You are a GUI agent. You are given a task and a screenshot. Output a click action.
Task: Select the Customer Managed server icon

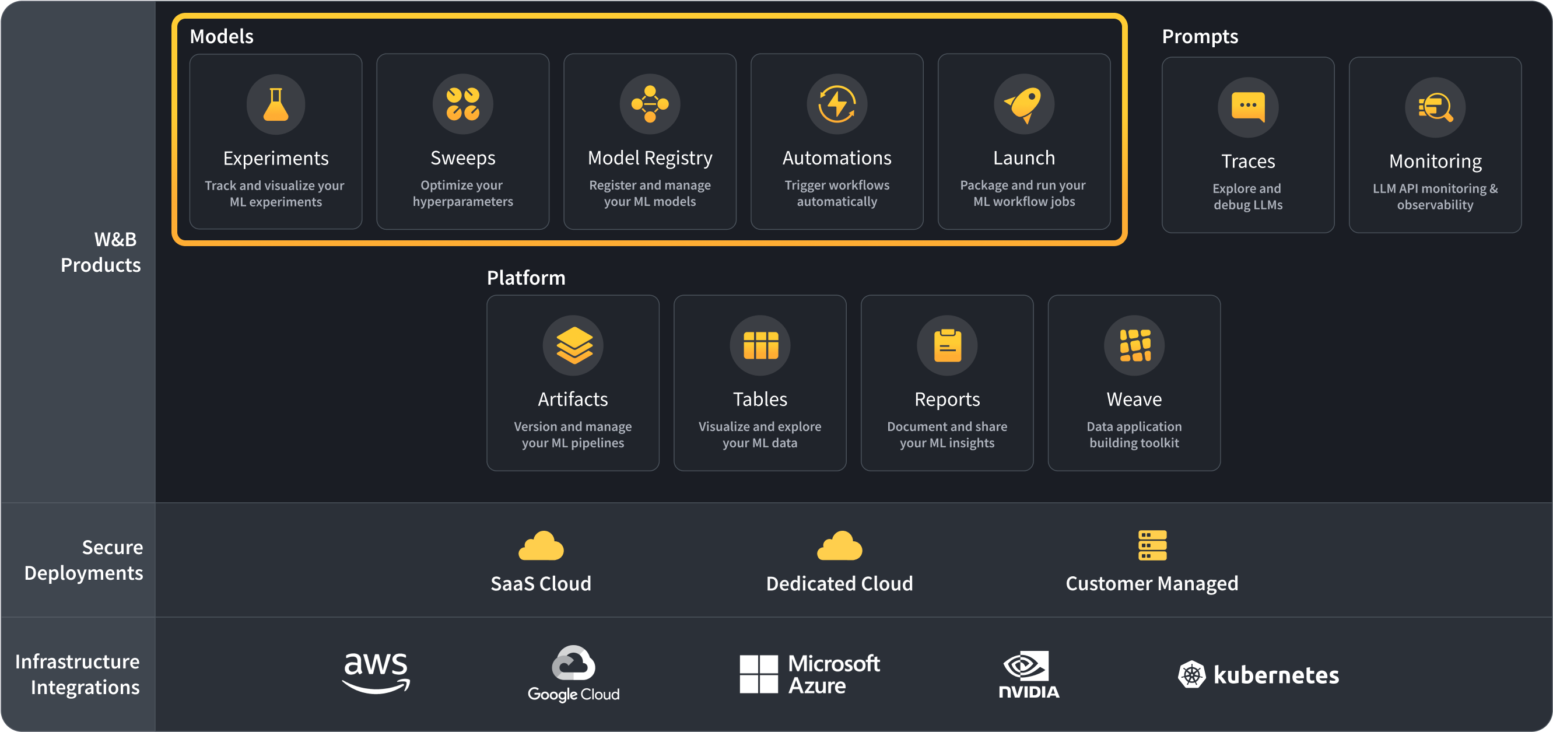(1152, 545)
